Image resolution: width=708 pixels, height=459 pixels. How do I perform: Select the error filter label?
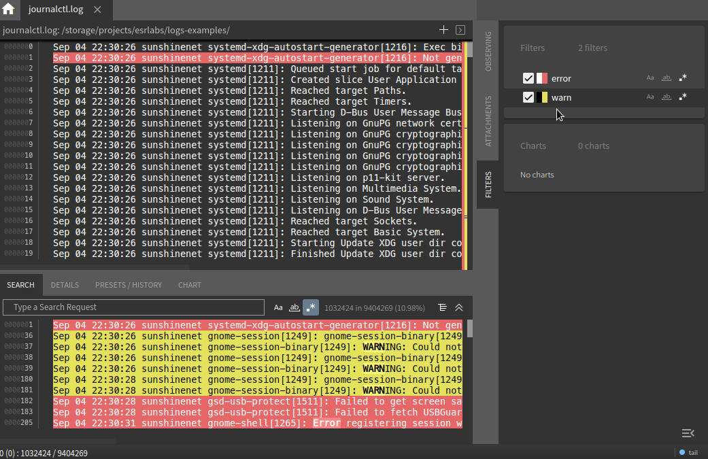561,78
